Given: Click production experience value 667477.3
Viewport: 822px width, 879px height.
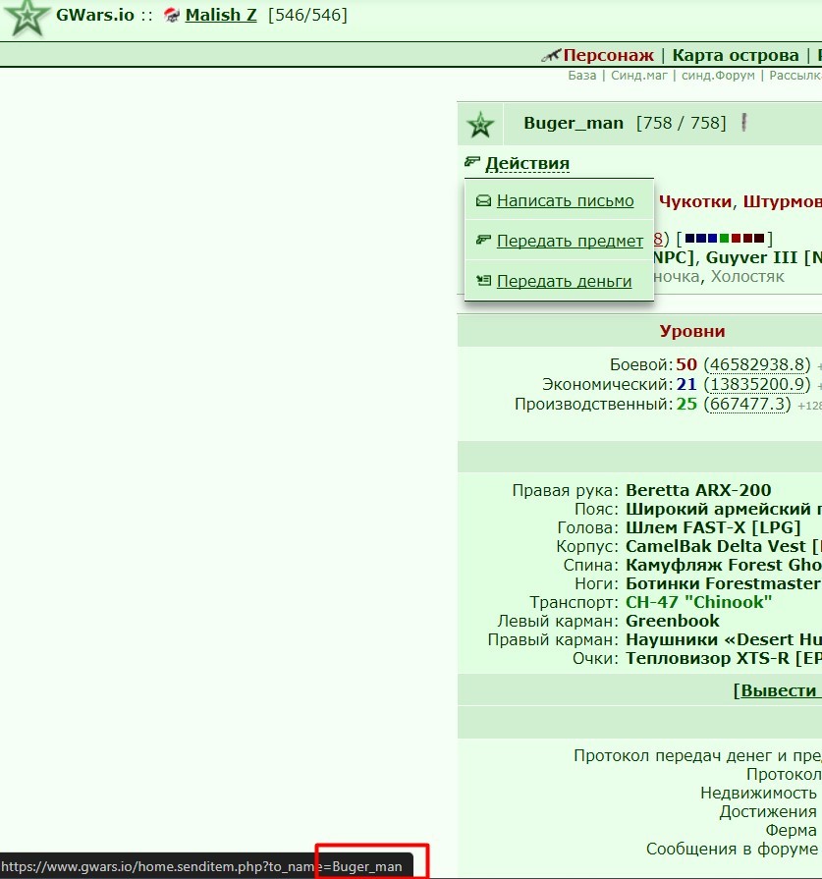Looking at the screenshot, I should tap(746, 405).
